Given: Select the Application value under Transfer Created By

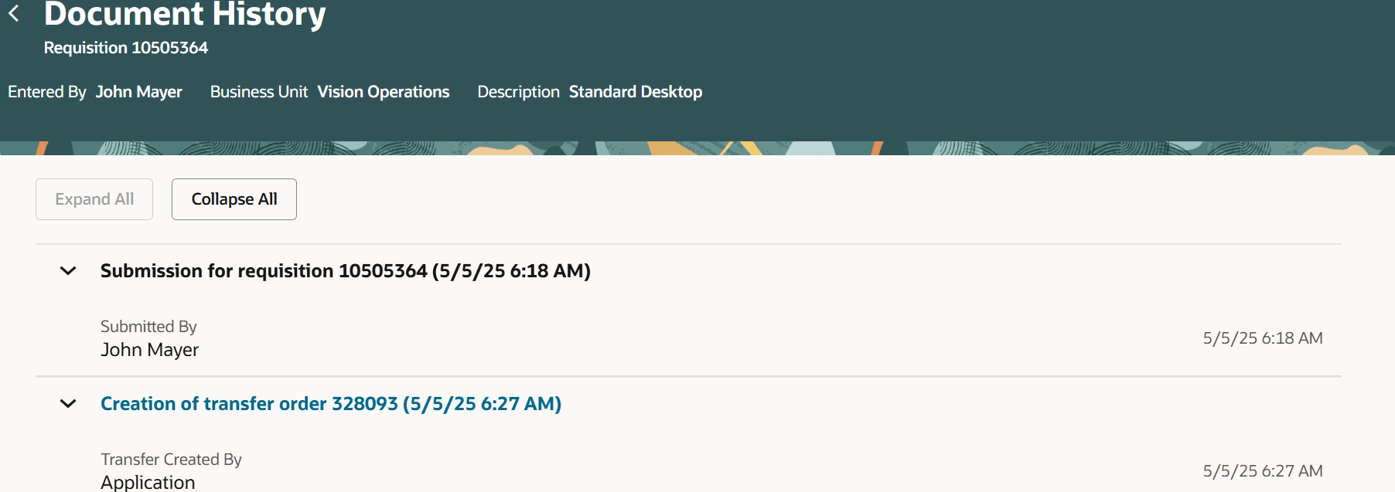Looking at the screenshot, I should 148,482.
